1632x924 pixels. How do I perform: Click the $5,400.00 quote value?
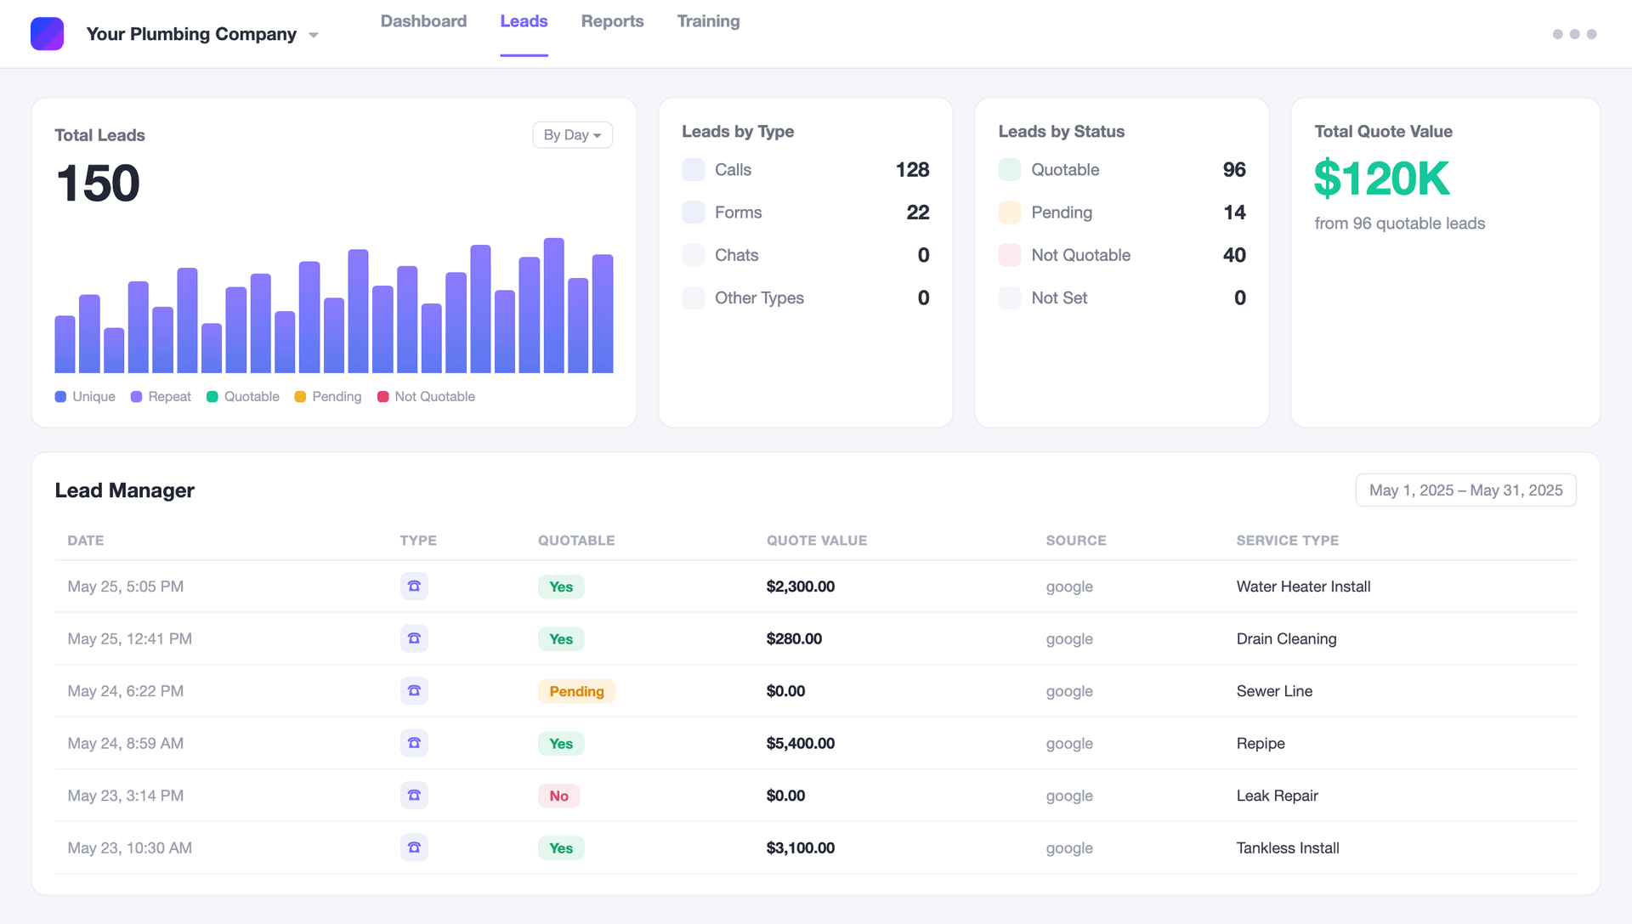click(800, 743)
